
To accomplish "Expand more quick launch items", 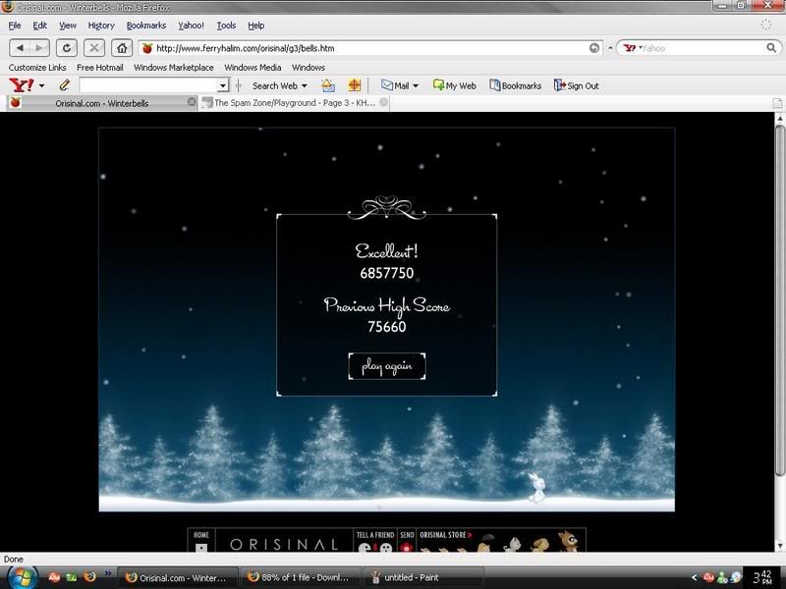I will click(107, 572).
